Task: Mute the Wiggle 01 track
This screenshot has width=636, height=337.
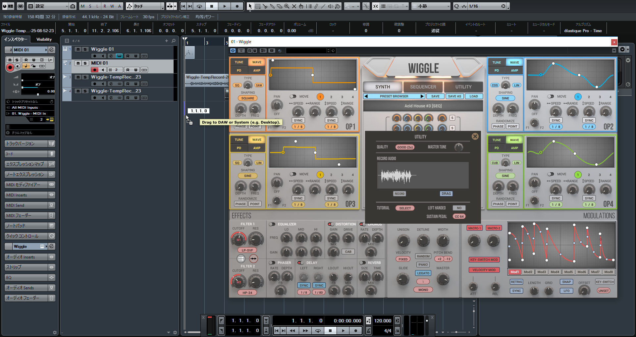Action: [x=78, y=49]
